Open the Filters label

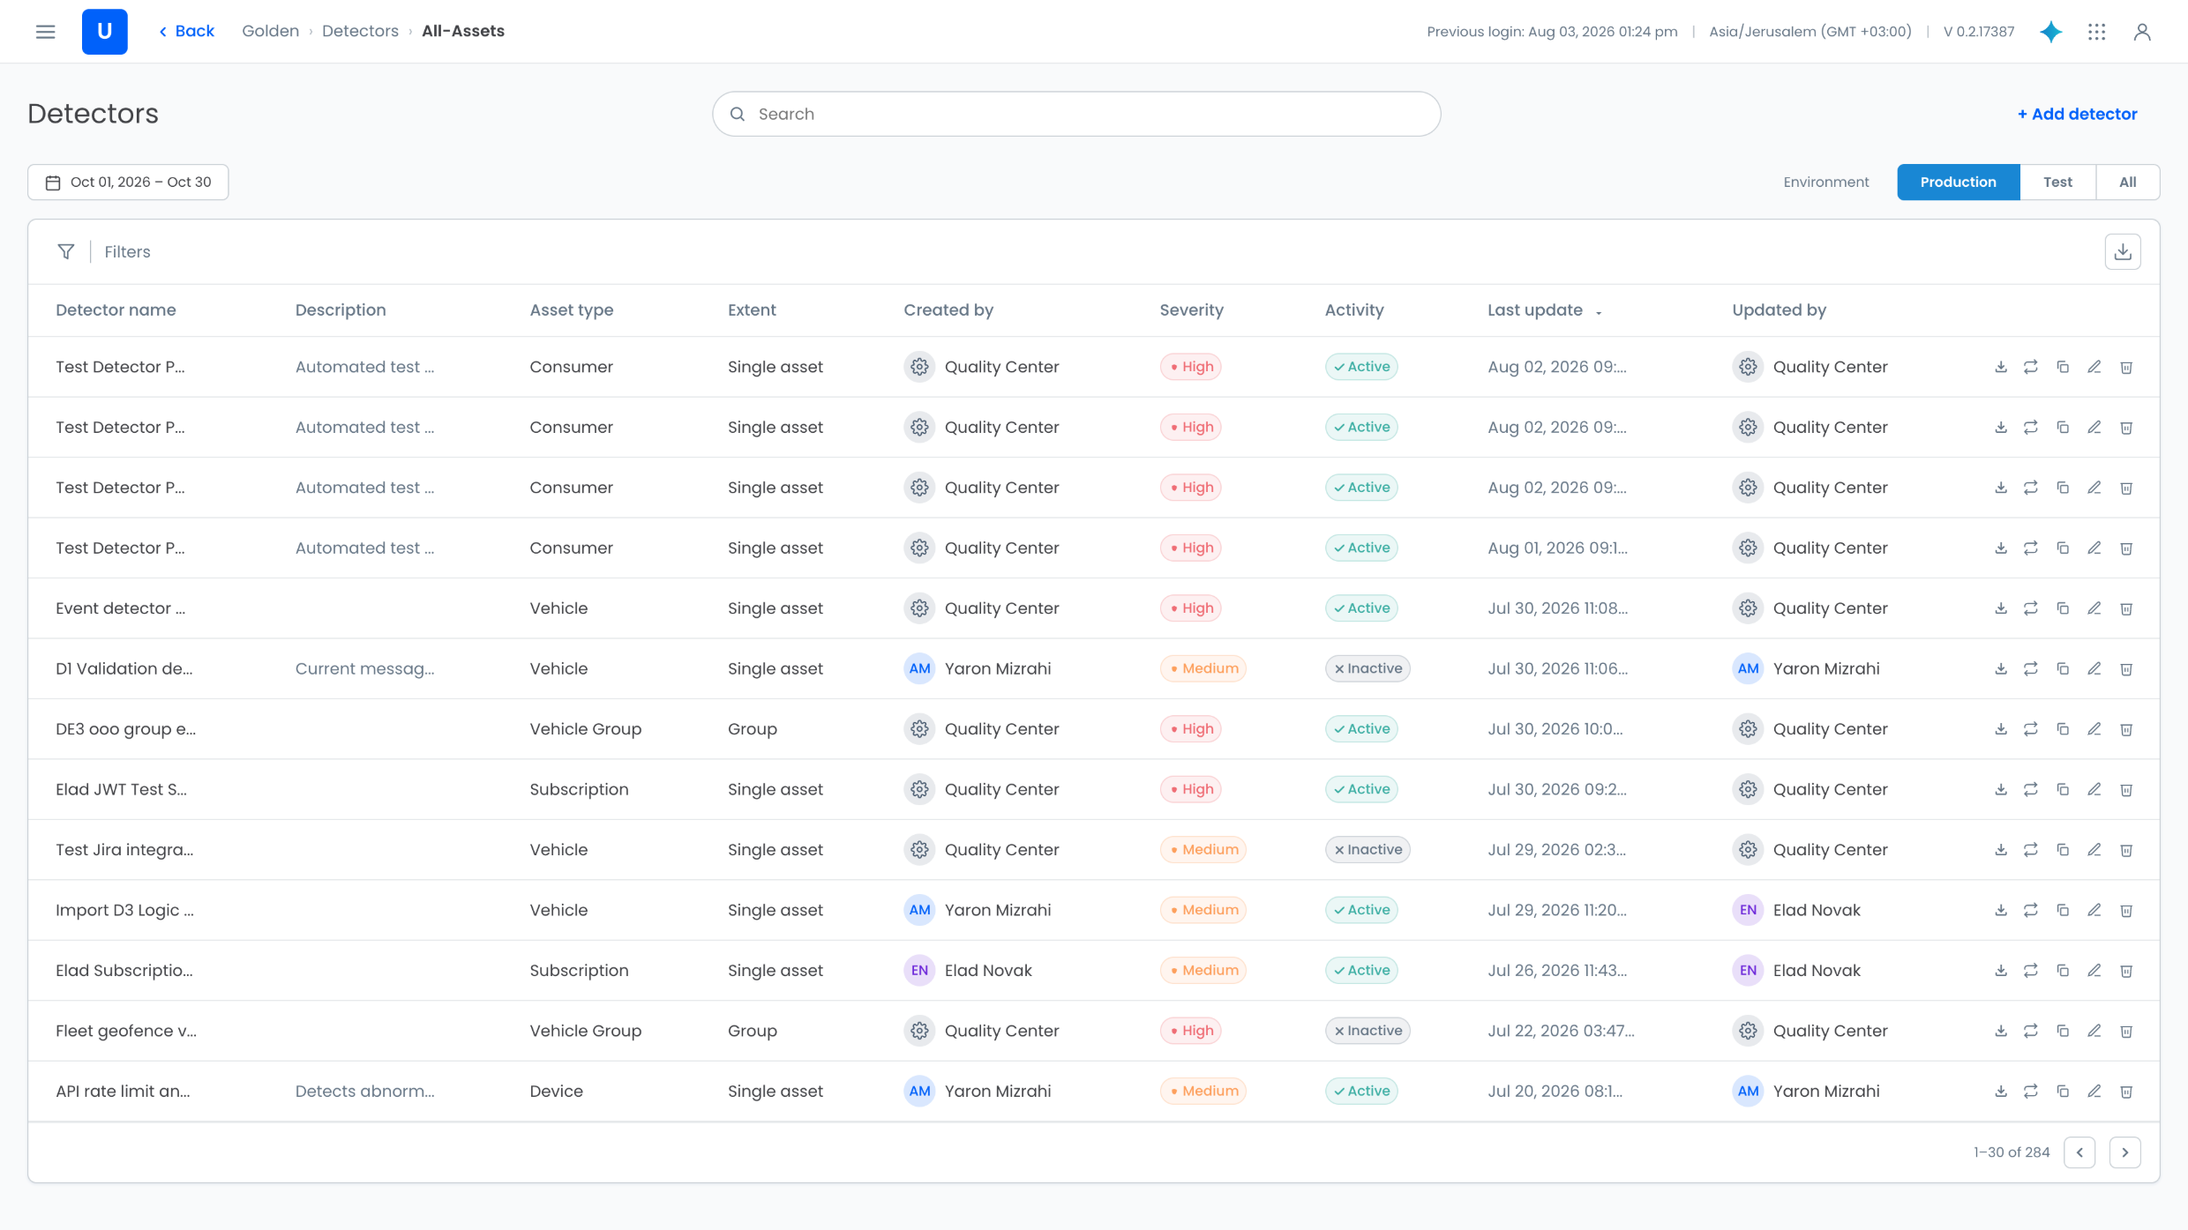(127, 252)
